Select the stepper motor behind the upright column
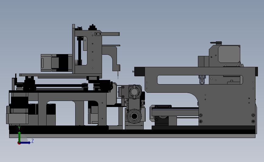The width and height of the screenshot is (264, 162). point(56,63)
